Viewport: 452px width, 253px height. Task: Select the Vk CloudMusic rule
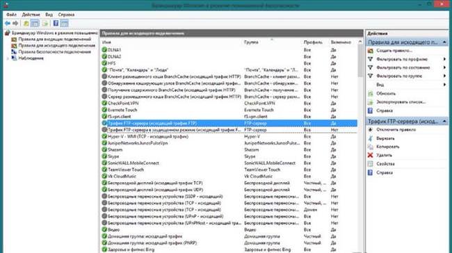(229, 177)
